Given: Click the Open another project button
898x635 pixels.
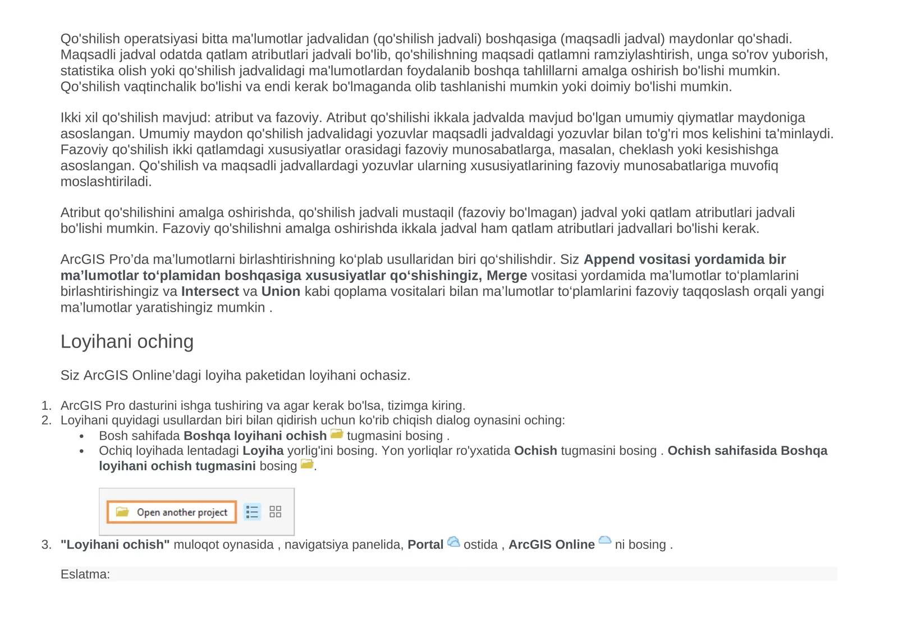Looking at the screenshot, I should (172, 511).
